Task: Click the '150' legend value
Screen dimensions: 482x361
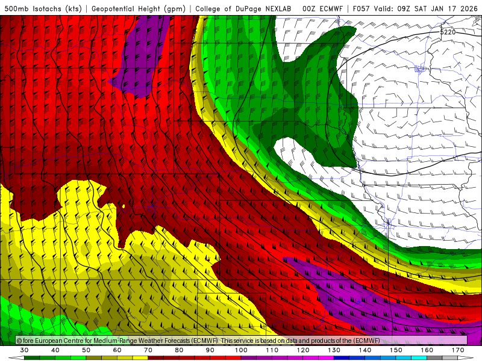Action: (x=396, y=350)
